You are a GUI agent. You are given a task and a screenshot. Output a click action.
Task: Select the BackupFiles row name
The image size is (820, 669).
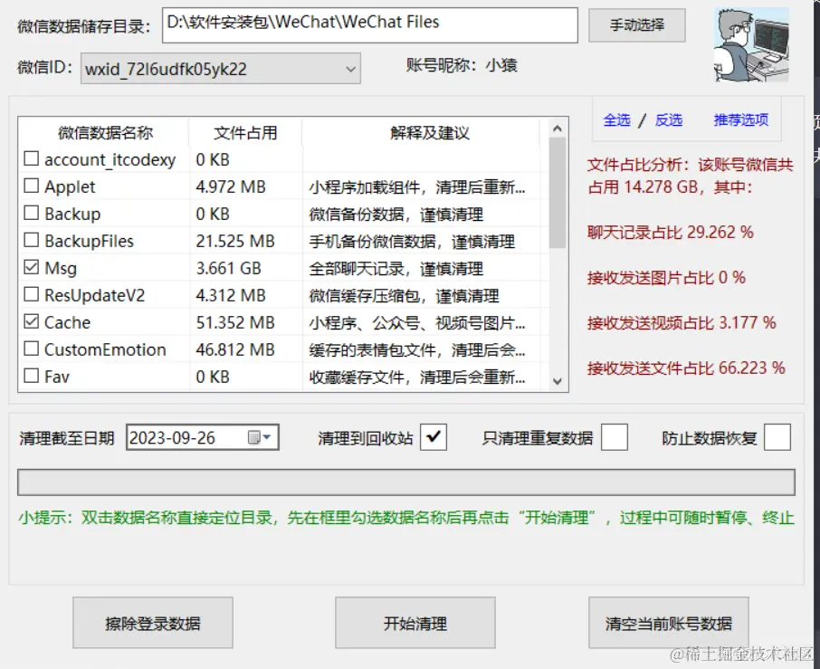(89, 241)
